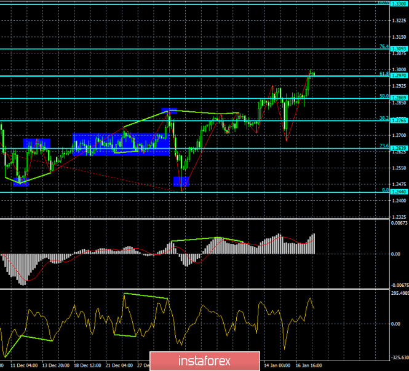Select the 23.6 Fibonacci level label

tap(383, 146)
